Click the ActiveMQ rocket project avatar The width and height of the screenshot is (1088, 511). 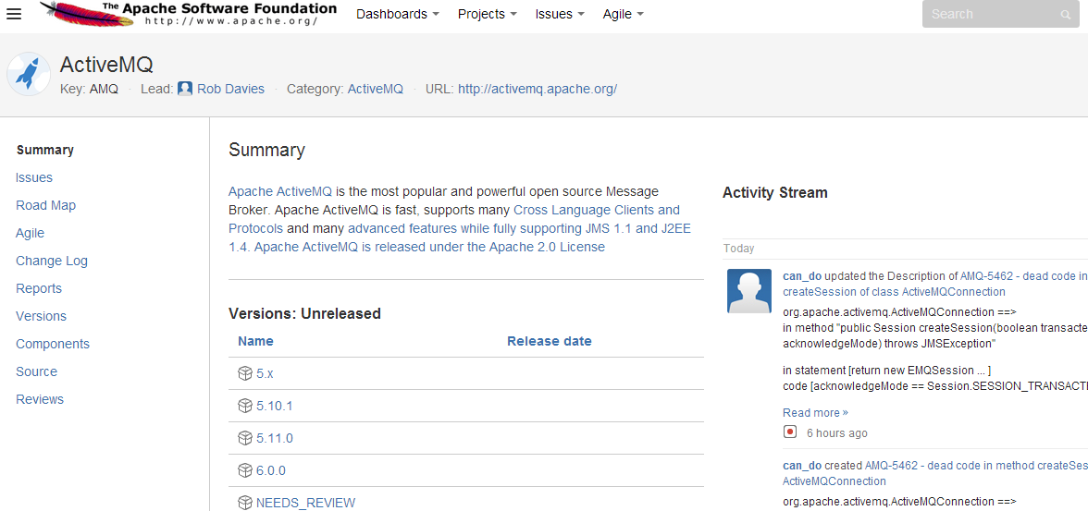pos(30,74)
